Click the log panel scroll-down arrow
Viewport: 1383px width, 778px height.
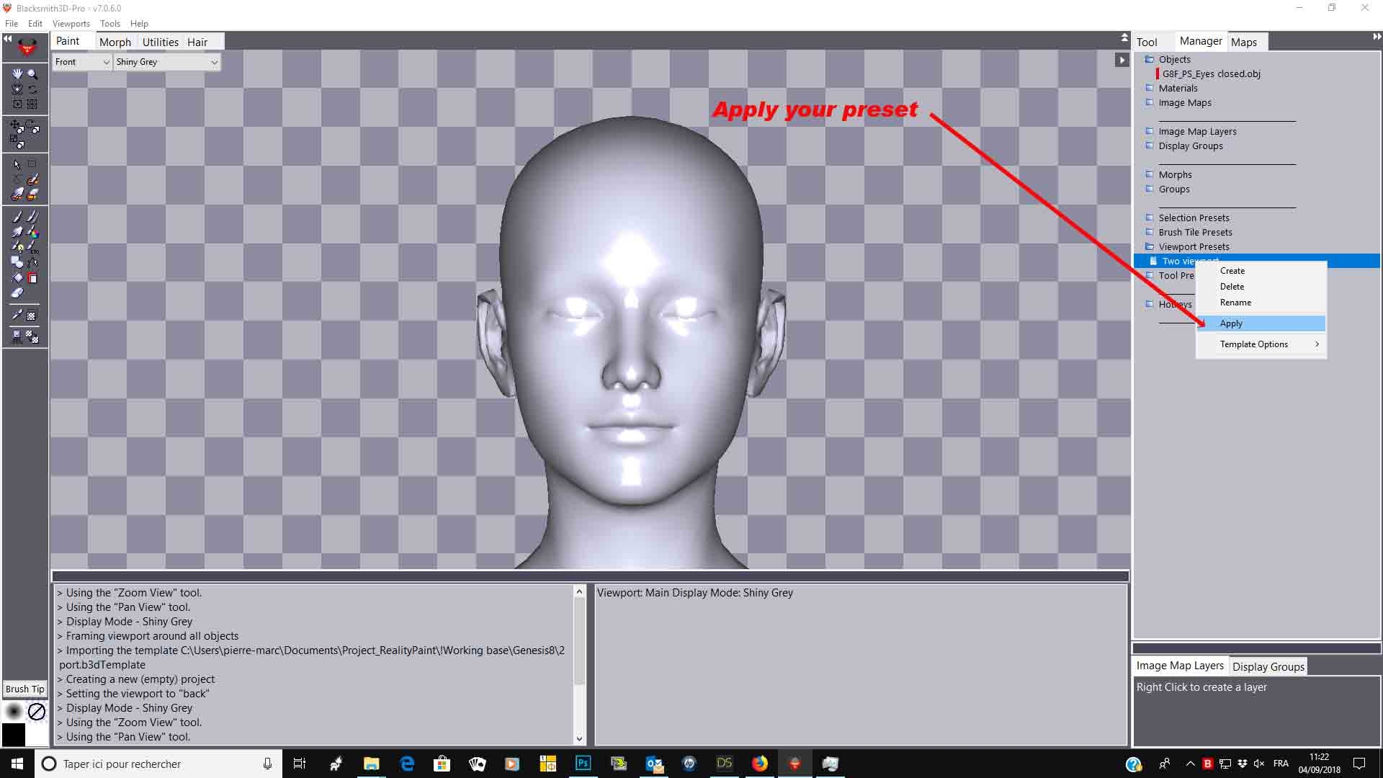[579, 738]
